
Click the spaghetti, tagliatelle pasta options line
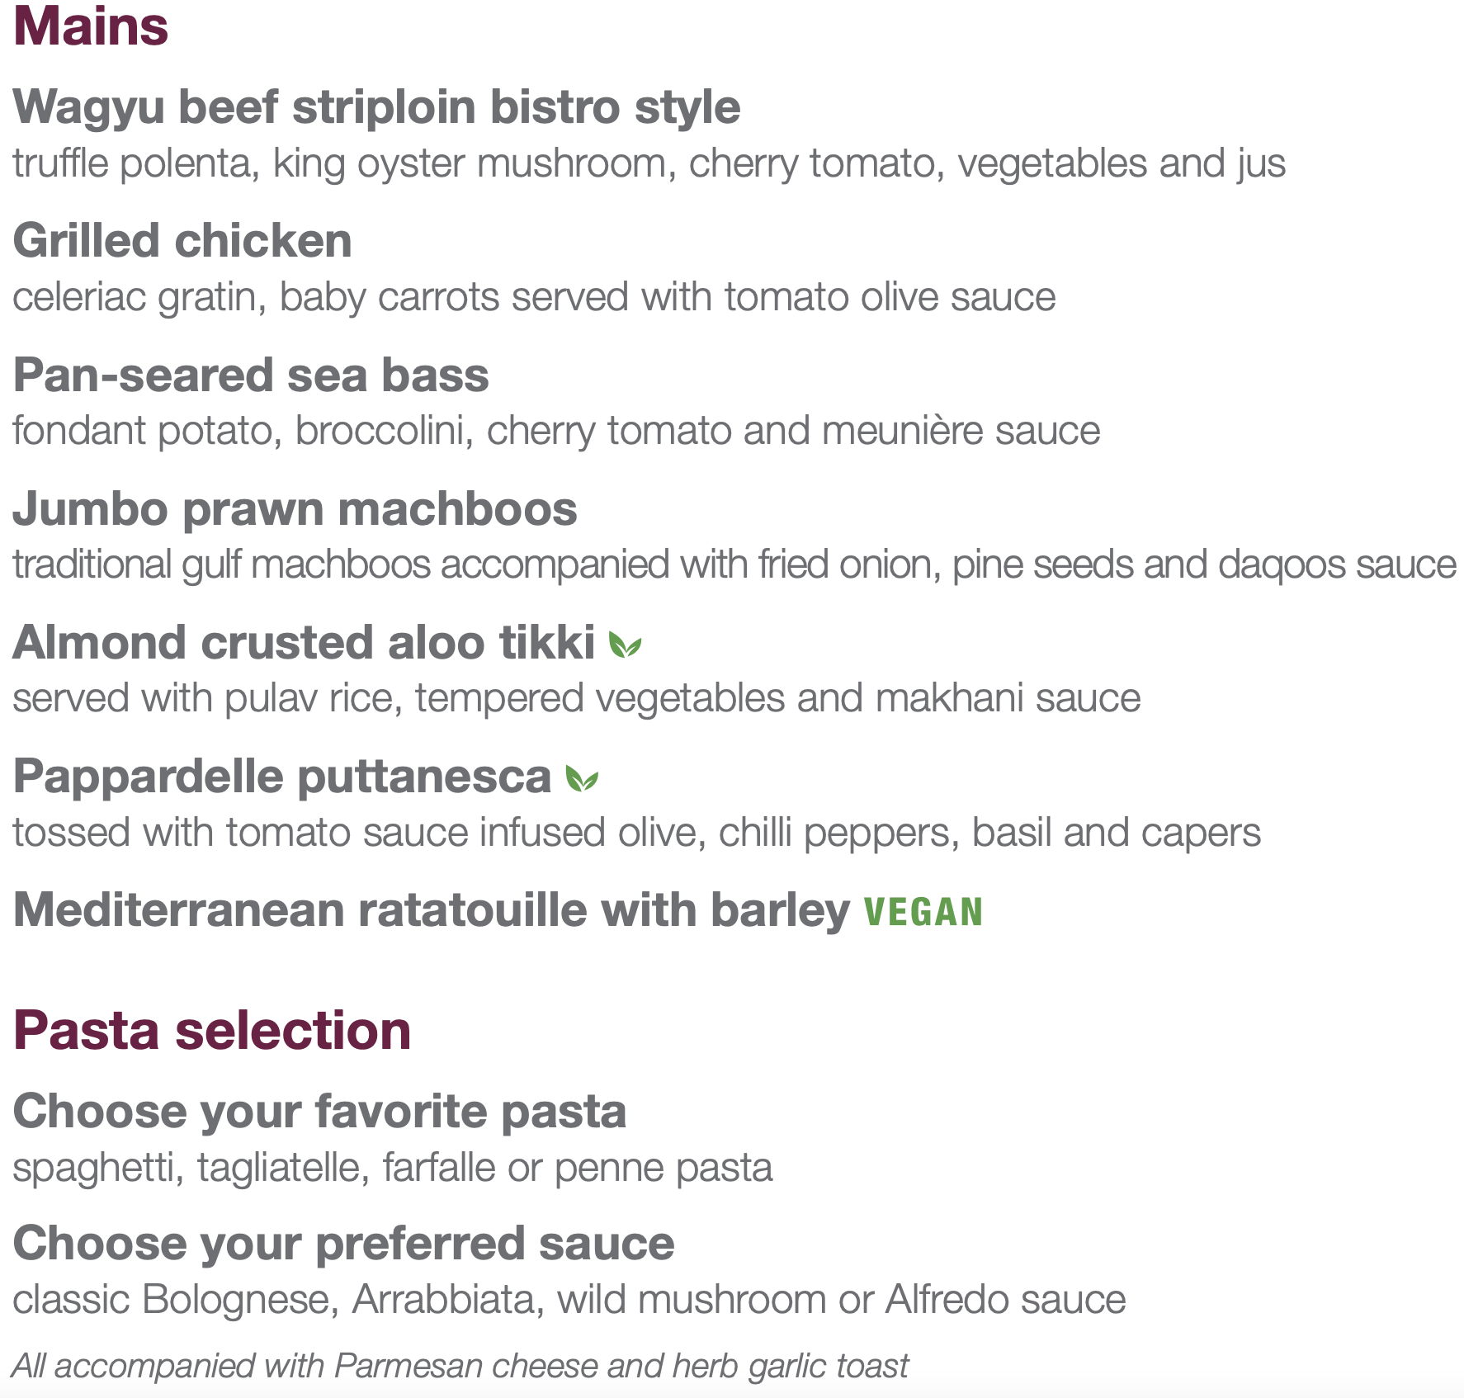point(393,1168)
